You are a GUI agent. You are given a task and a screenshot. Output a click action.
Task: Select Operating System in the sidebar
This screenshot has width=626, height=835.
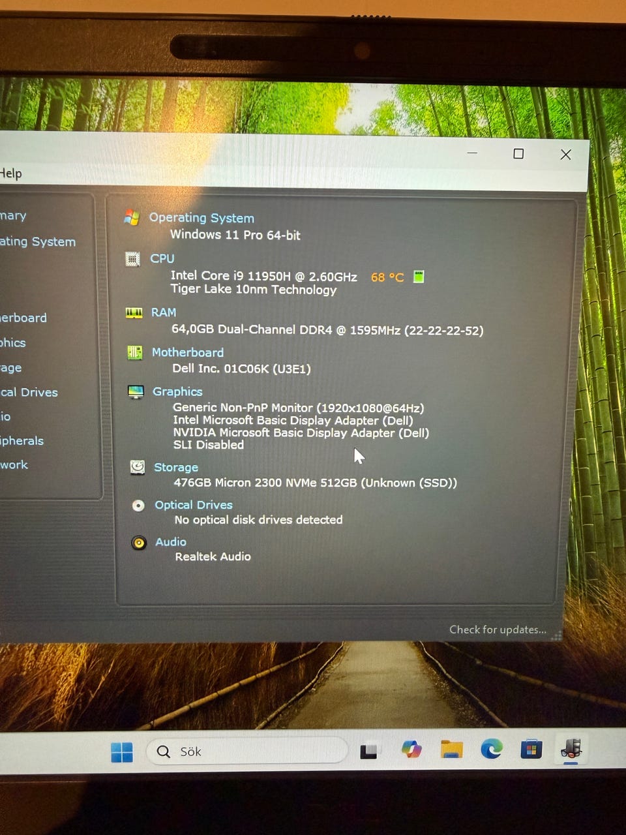point(37,242)
